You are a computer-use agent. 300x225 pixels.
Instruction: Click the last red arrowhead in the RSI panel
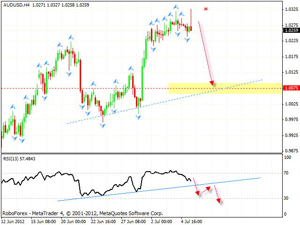pyautogui.click(x=220, y=201)
